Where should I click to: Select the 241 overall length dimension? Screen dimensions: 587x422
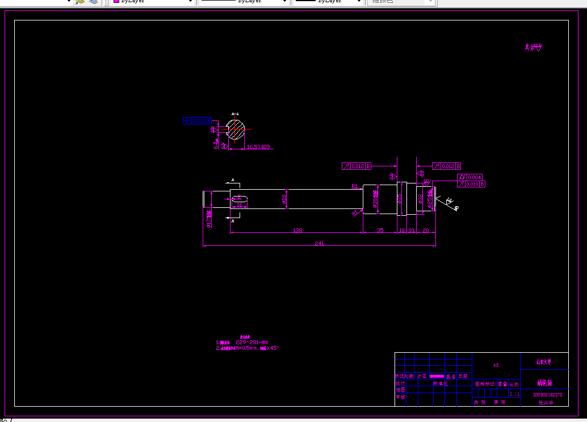point(320,244)
